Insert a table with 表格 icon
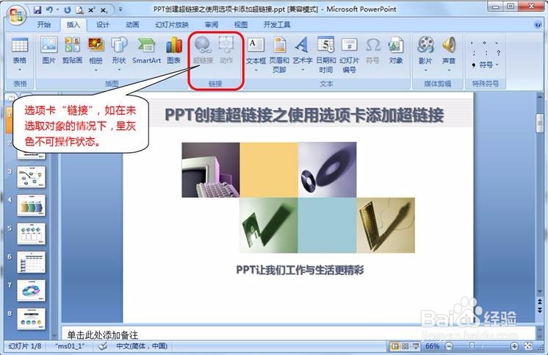This screenshot has height=355, width=548. point(20,46)
